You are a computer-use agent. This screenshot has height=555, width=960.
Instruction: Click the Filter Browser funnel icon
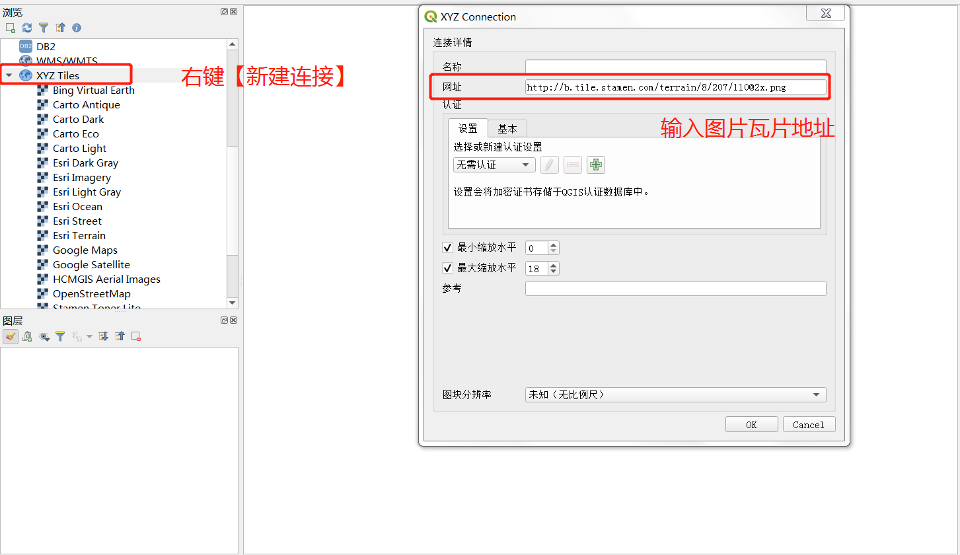(x=44, y=28)
